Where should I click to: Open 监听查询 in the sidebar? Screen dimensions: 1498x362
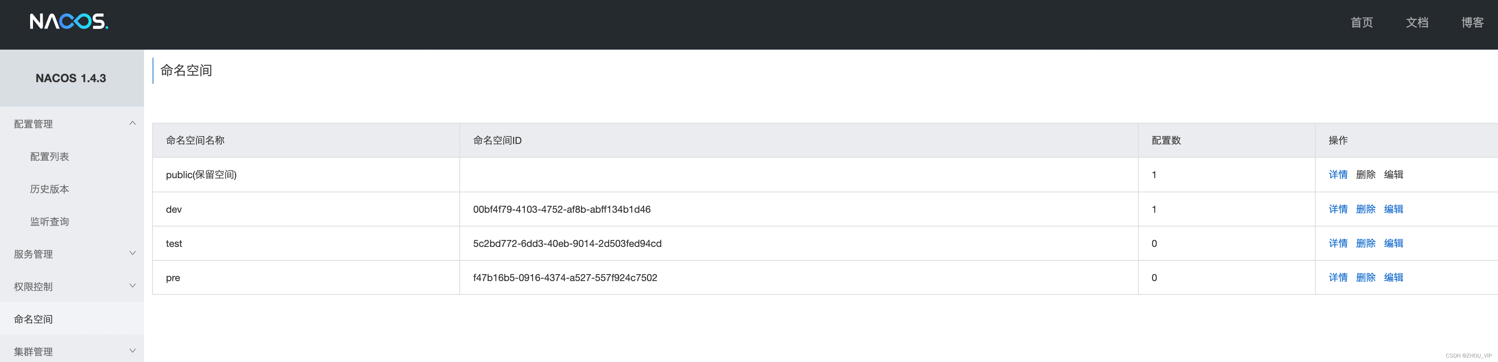coord(49,221)
